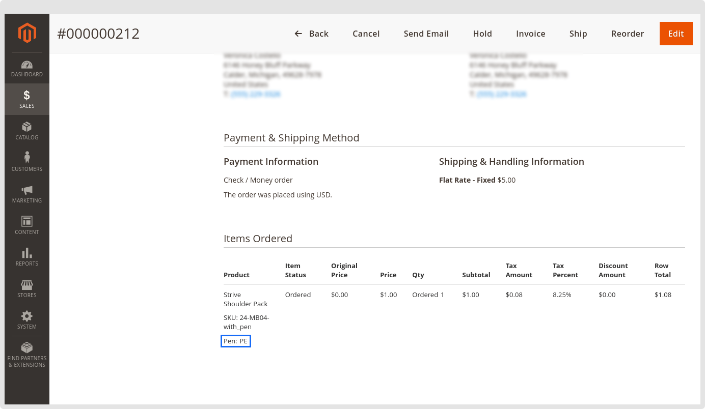
Task: Click Reorder in the top bar
Action: coord(627,34)
